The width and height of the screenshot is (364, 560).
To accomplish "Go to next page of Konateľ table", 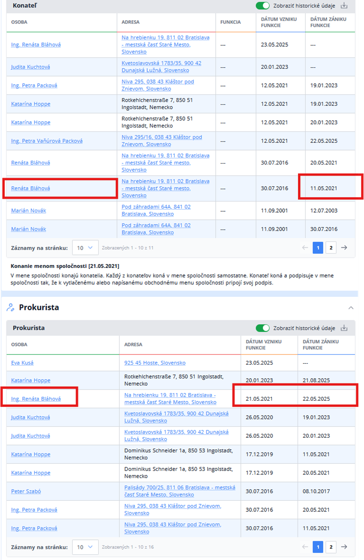I will (x=344, y=247).
